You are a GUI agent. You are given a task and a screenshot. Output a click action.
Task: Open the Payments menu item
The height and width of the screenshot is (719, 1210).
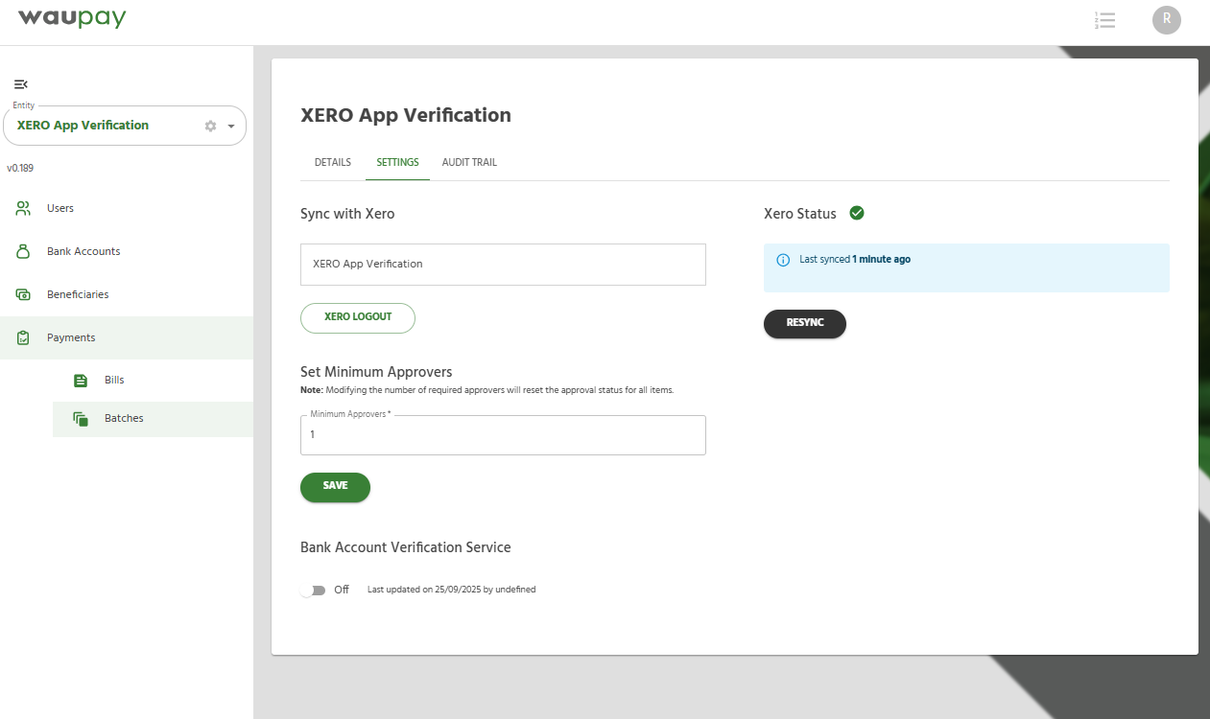point(127,337)
